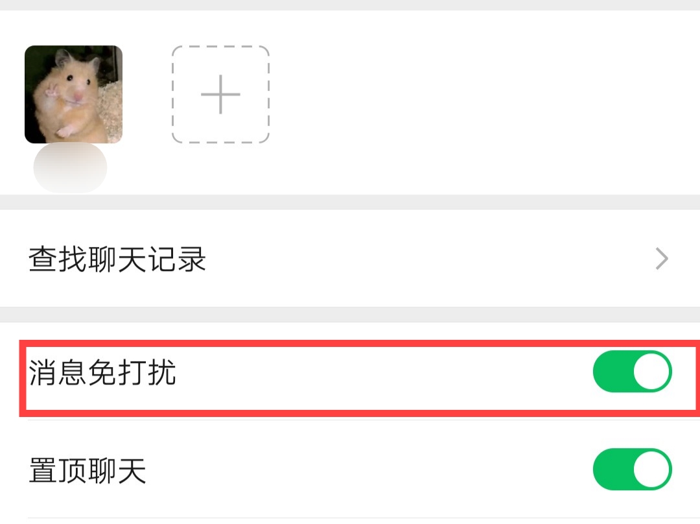Viewport: 700px width, 524px height.
Task: Disable the 置顶聊天 switch
Action: click(x=632, y=470)
